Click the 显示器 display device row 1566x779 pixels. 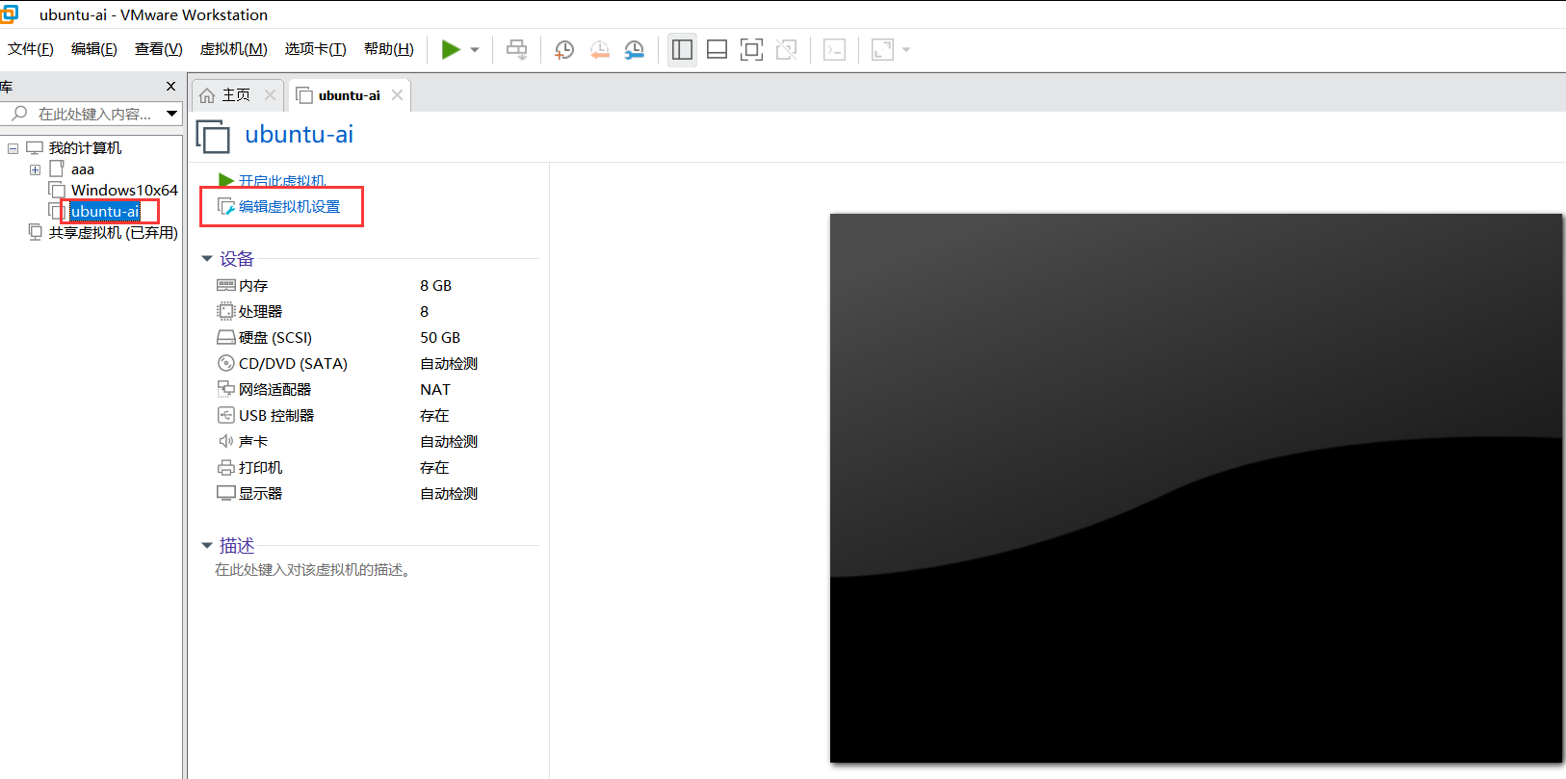pyautogui.click(x=377, y=494)
